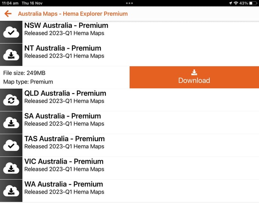
Task: Tap the three-dot multitasking indicator
Action: (x=129, y=3)
